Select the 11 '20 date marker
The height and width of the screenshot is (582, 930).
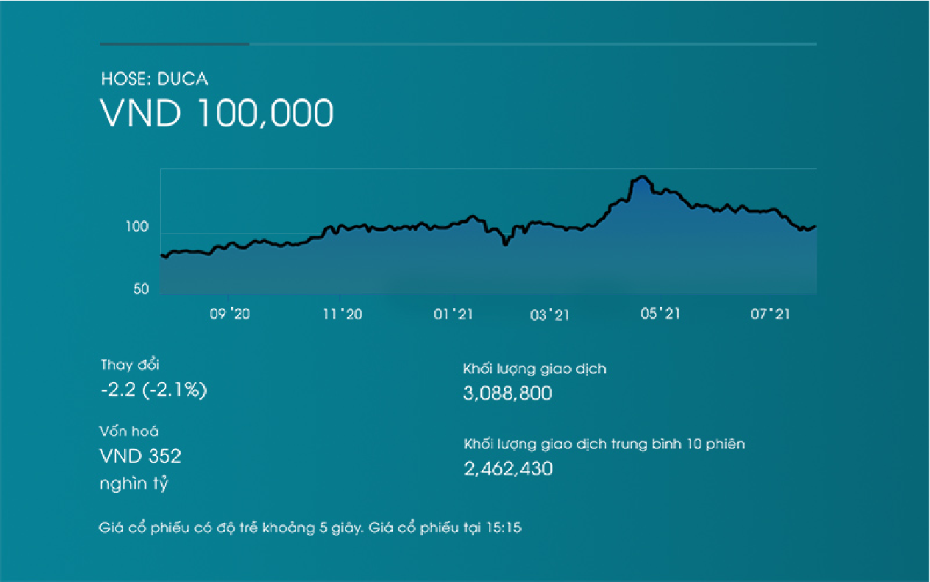pos(342,315)
